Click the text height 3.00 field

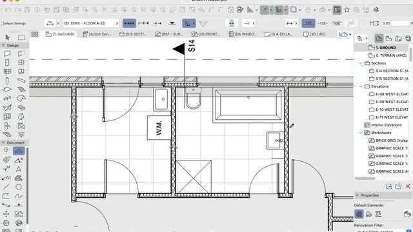(395, 23)
